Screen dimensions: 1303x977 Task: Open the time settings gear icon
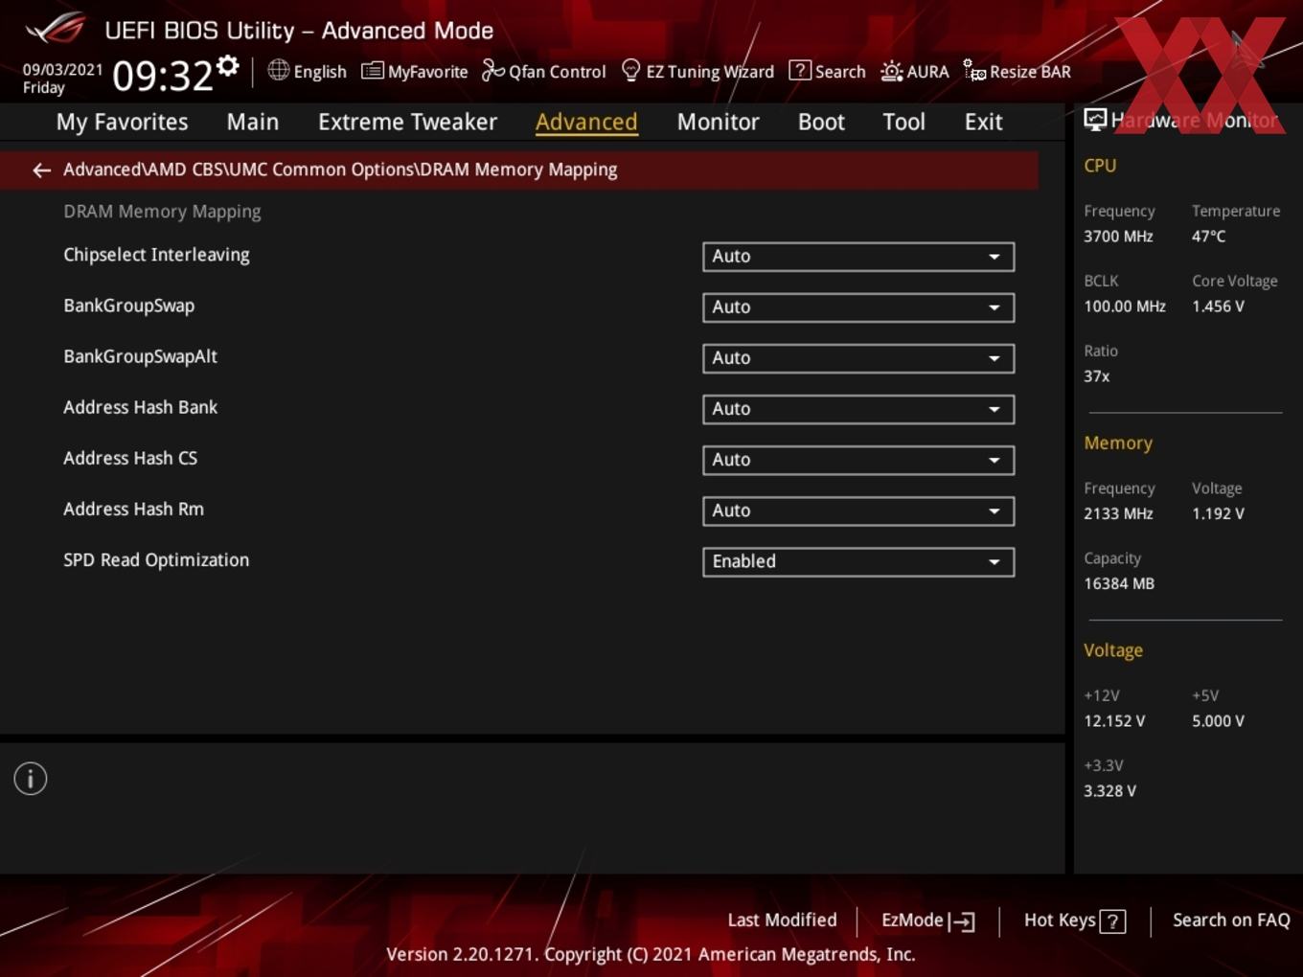click(x=228, y=65)
